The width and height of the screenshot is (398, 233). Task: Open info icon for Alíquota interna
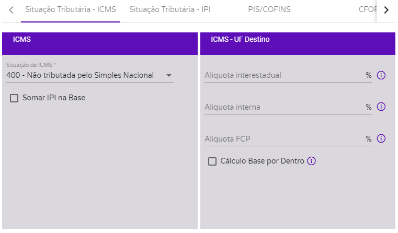pyautogui.click(x=381, y=107)
